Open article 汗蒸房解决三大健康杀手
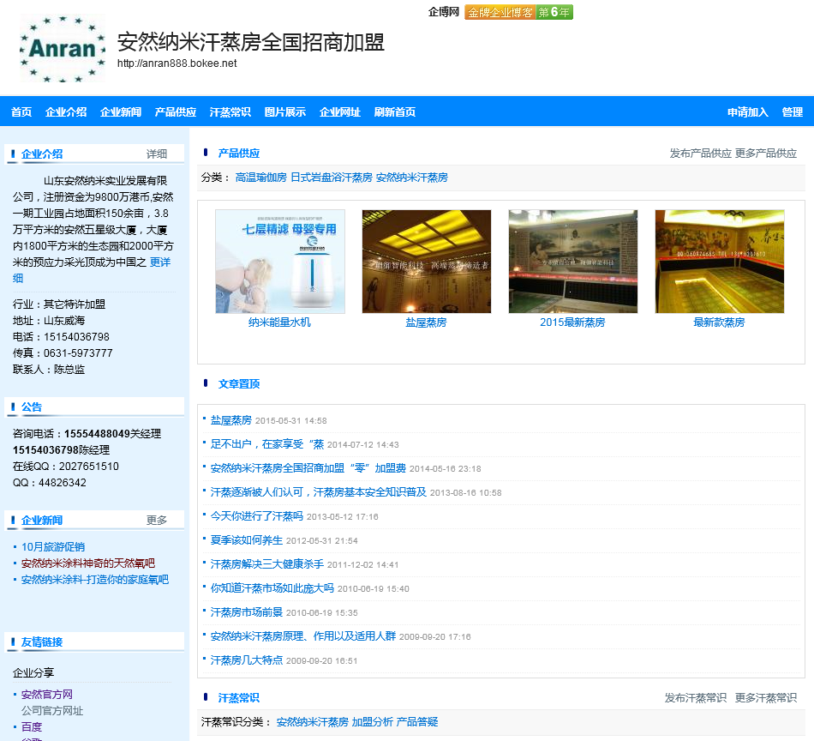Image resolution: width=814 pixels, height=741 pixels. coord(266,563)
